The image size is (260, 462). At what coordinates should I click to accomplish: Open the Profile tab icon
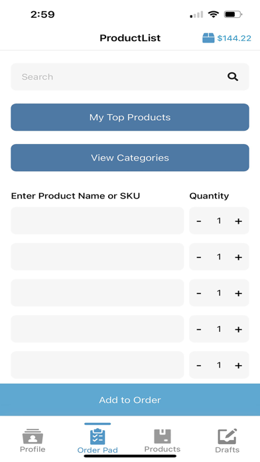click(x=32, y=436)
